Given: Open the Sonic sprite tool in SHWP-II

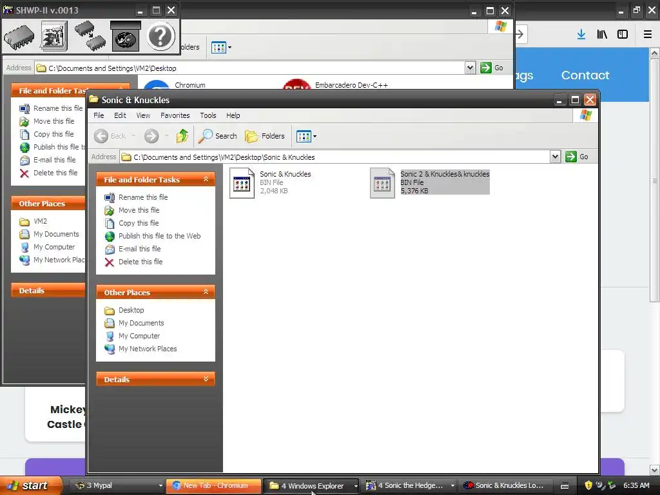Looking at the screenshot, I should [x=54, y=36].
